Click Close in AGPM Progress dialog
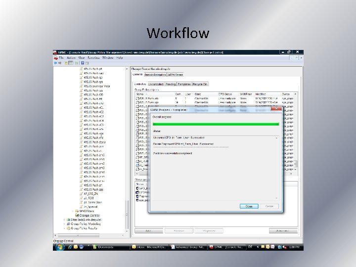 click(249, 206)
